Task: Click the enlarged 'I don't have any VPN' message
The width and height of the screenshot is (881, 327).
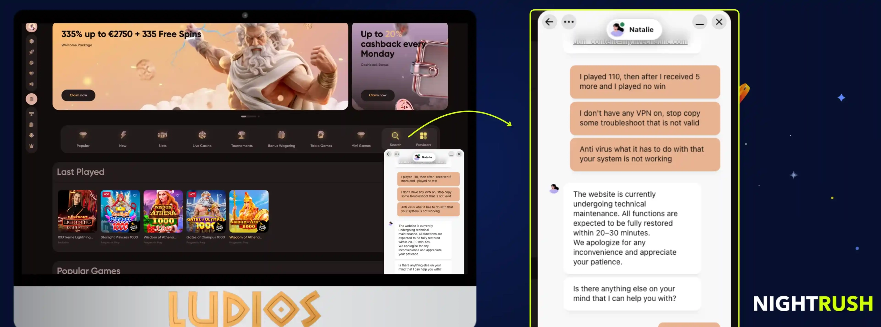Action: coord(645,118)
